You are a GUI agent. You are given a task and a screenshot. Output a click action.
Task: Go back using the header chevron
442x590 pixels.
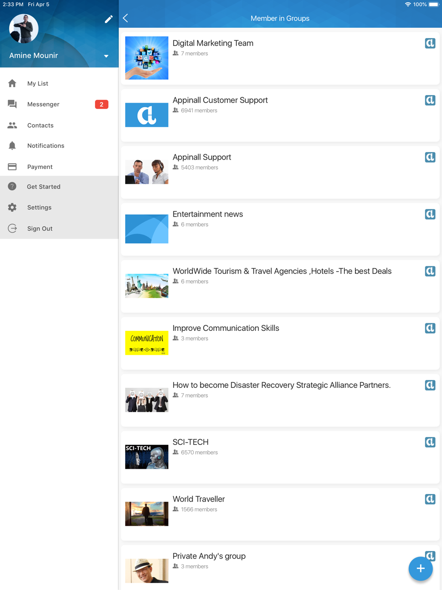point(126,18)
